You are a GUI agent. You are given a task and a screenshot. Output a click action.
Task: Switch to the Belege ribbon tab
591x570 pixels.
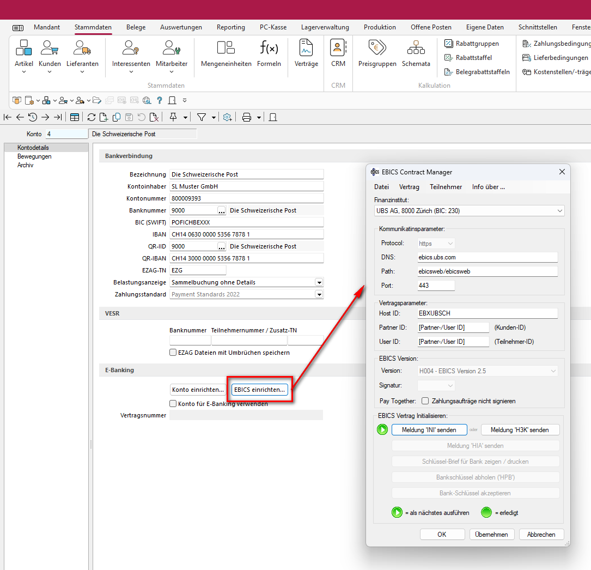(x=136, y=27)
